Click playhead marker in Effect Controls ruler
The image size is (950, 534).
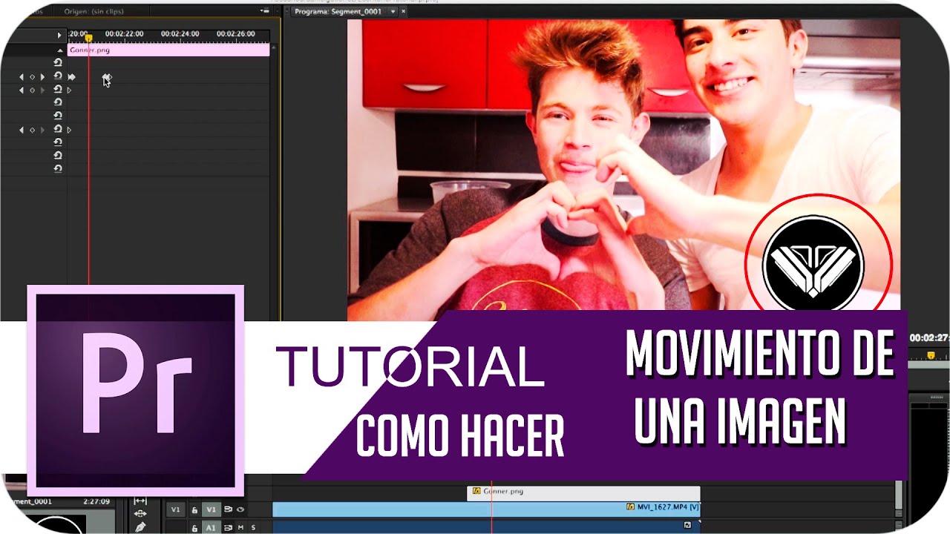(x=88, y=37)
